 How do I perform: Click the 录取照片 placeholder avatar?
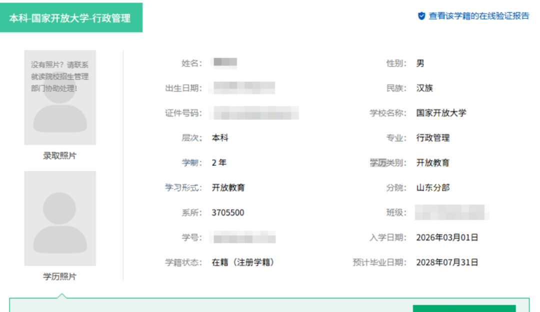(x=60, y=97)
